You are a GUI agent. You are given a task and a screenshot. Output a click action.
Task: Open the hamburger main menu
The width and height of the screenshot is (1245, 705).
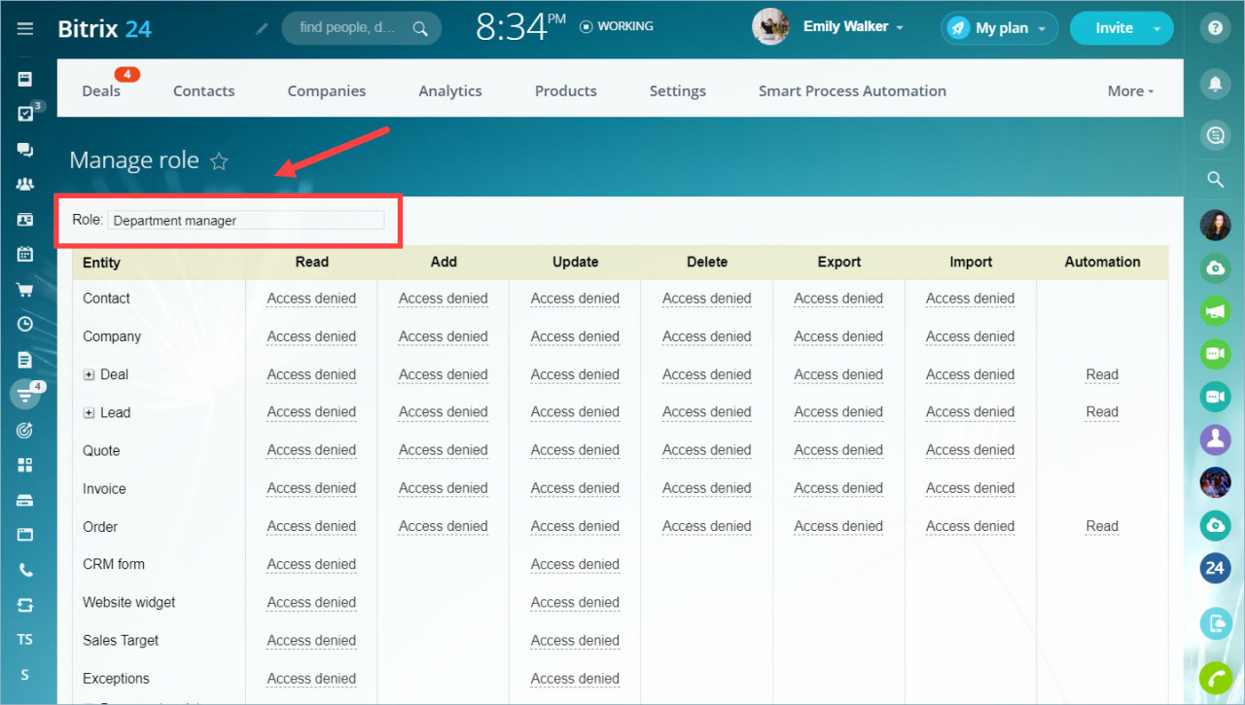pos(25,28)
